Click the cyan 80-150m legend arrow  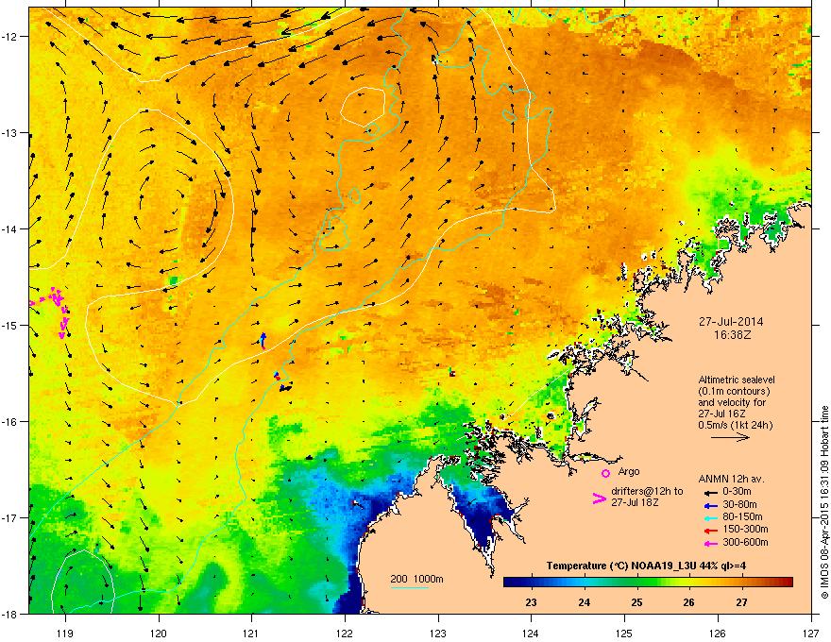point(711,517)
